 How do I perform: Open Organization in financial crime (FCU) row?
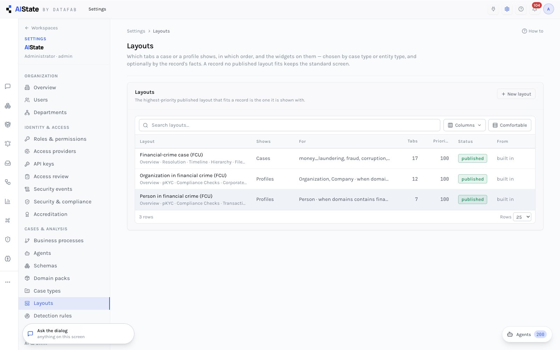335,179
